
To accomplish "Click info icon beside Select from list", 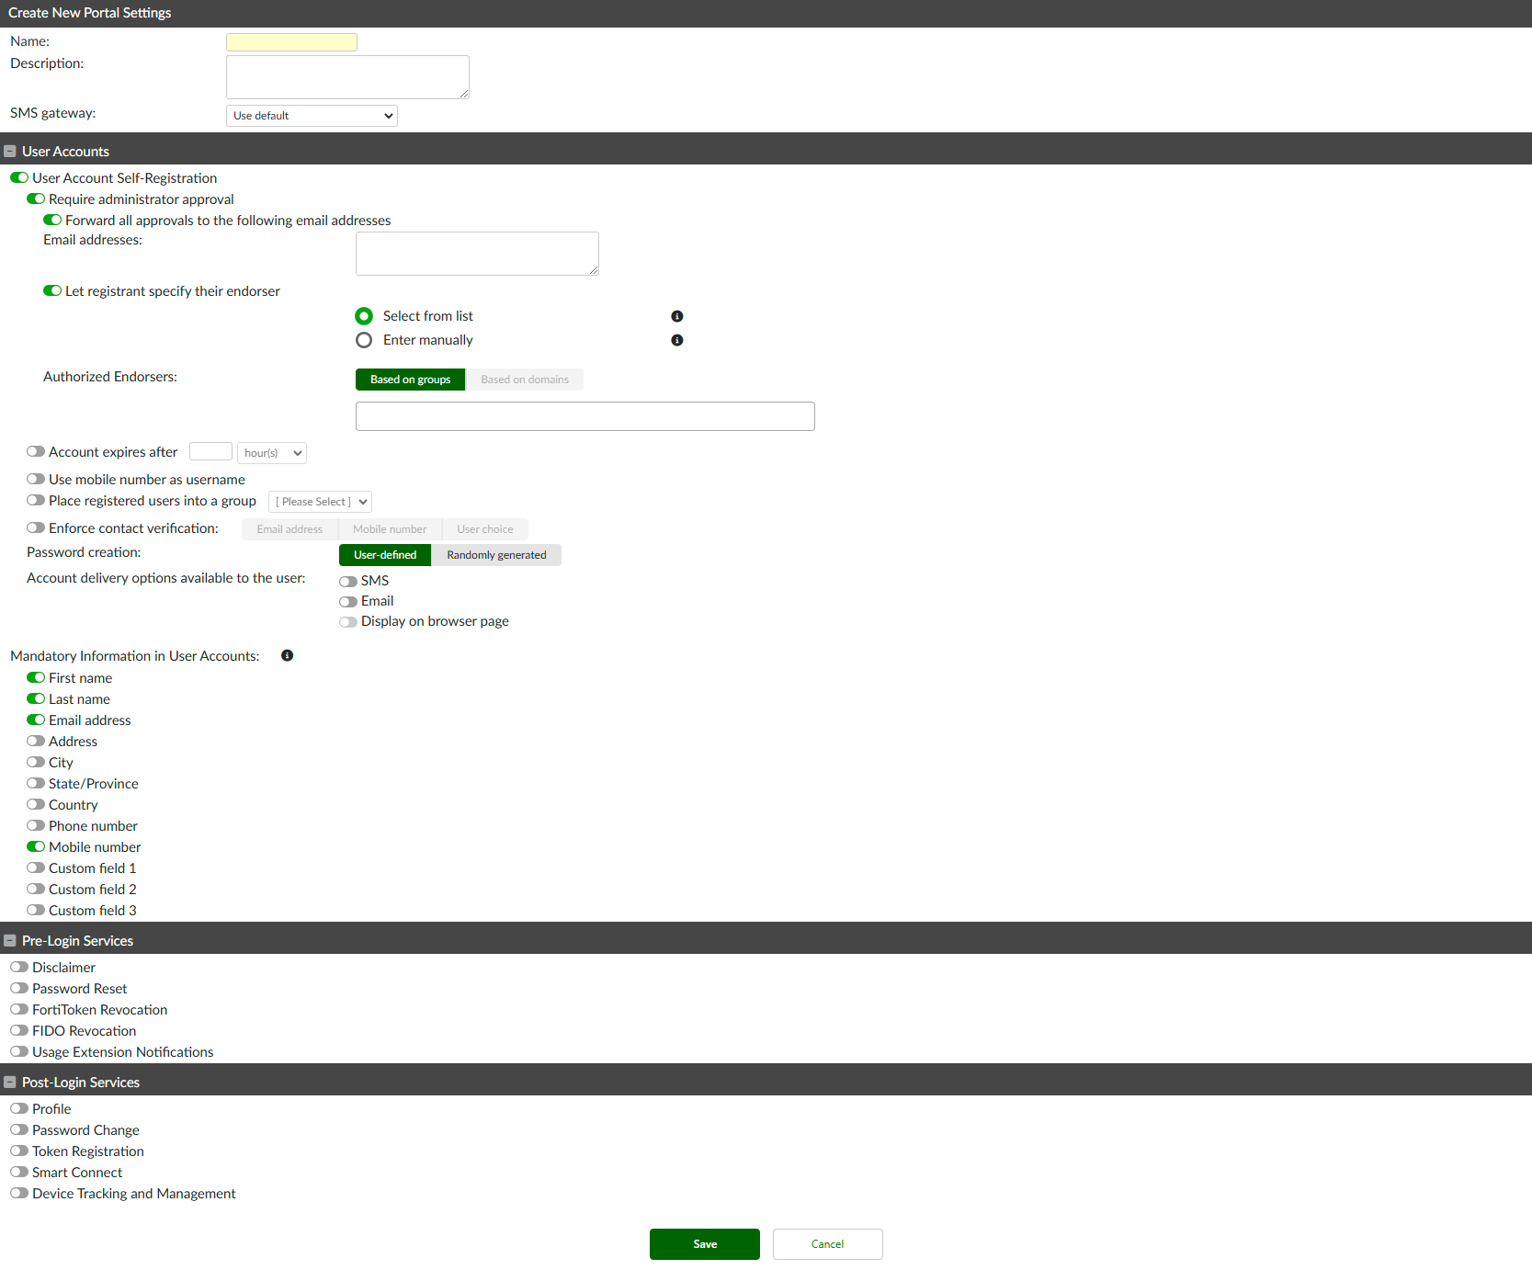I will (x=677, y=316).
